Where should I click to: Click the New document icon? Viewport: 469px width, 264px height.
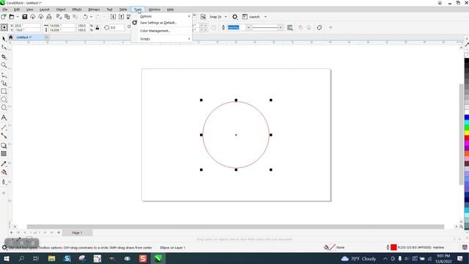[x=4, y=17]
